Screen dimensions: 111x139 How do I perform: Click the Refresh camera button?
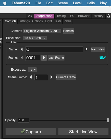coord(69,31)
